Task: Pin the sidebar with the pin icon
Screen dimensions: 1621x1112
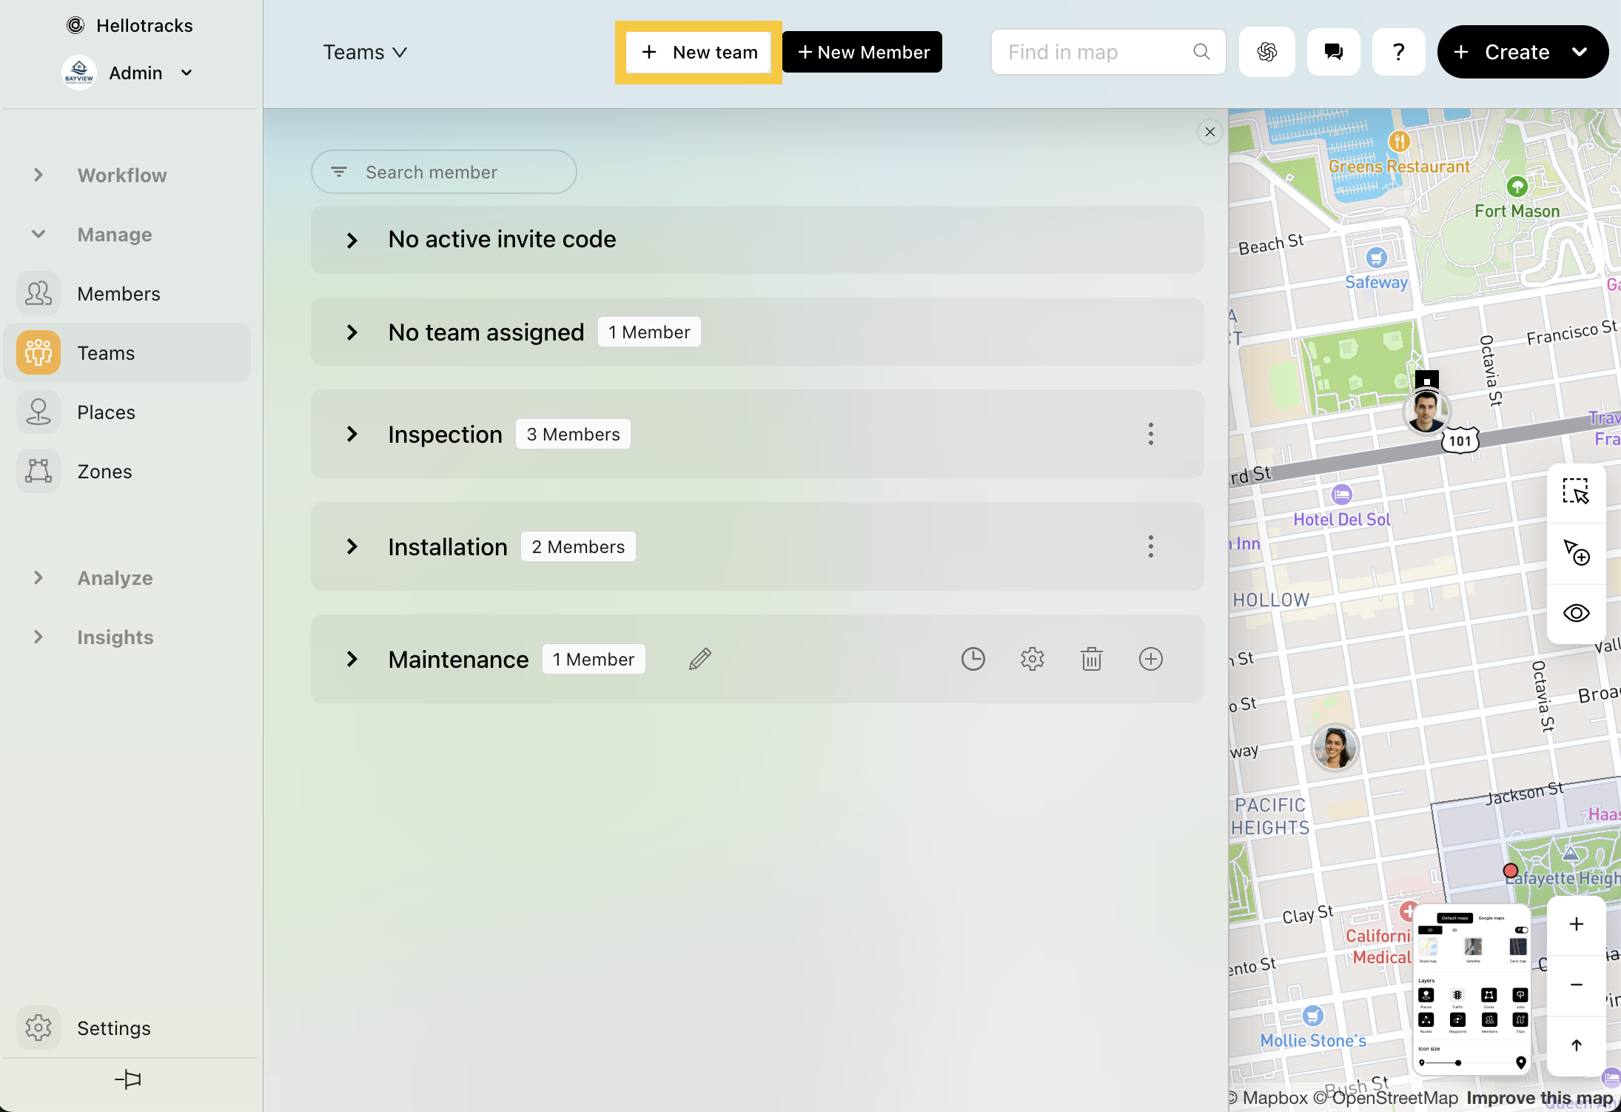Action: click(128, 1079)
